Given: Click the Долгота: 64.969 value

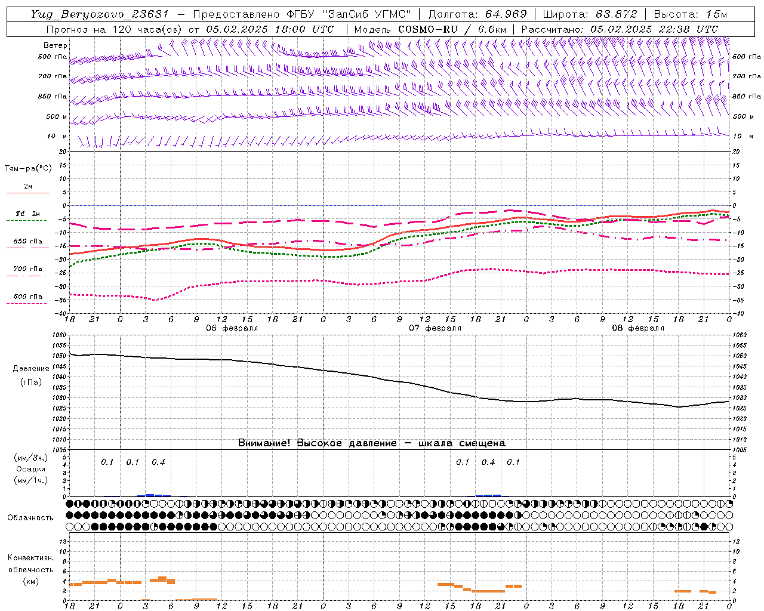Looking at the screenshot, I should (x=478, y=14).
